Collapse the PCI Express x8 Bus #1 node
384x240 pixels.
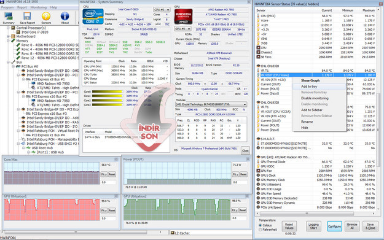pyautogui.click(x=23, y=79)
